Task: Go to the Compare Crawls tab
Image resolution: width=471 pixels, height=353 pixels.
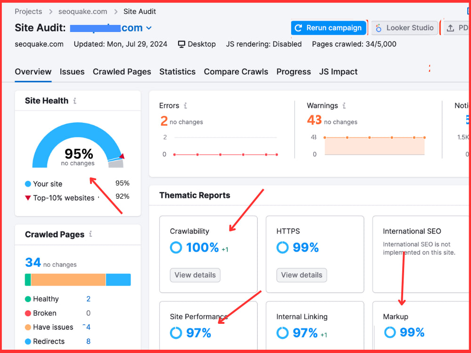Action: (x=236, y=72)
